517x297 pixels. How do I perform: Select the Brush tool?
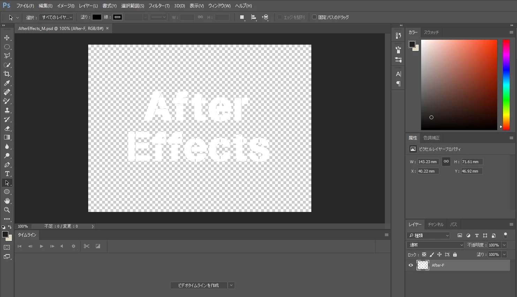(x=7, y=101)
